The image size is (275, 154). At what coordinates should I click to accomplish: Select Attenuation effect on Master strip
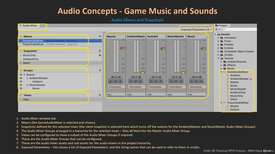click(x=116, y=87)
